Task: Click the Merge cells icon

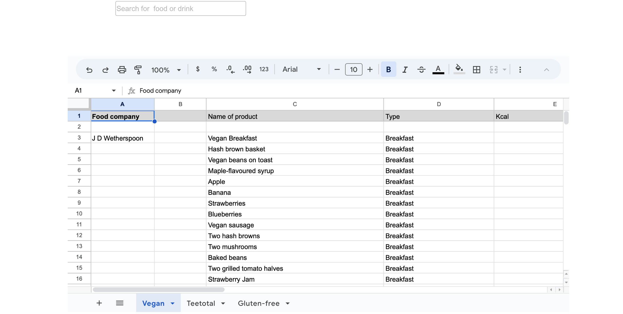Action: (494, 69)
